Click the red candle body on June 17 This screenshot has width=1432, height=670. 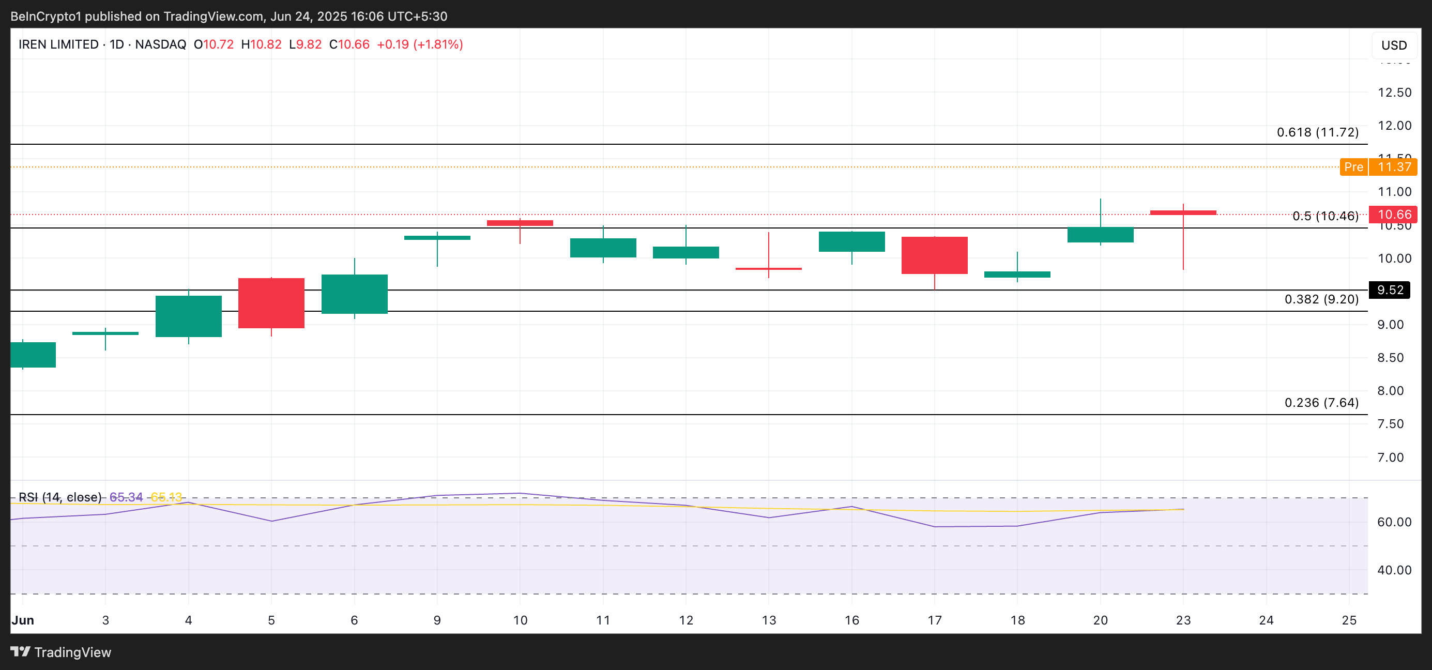[x=935, y=255]
